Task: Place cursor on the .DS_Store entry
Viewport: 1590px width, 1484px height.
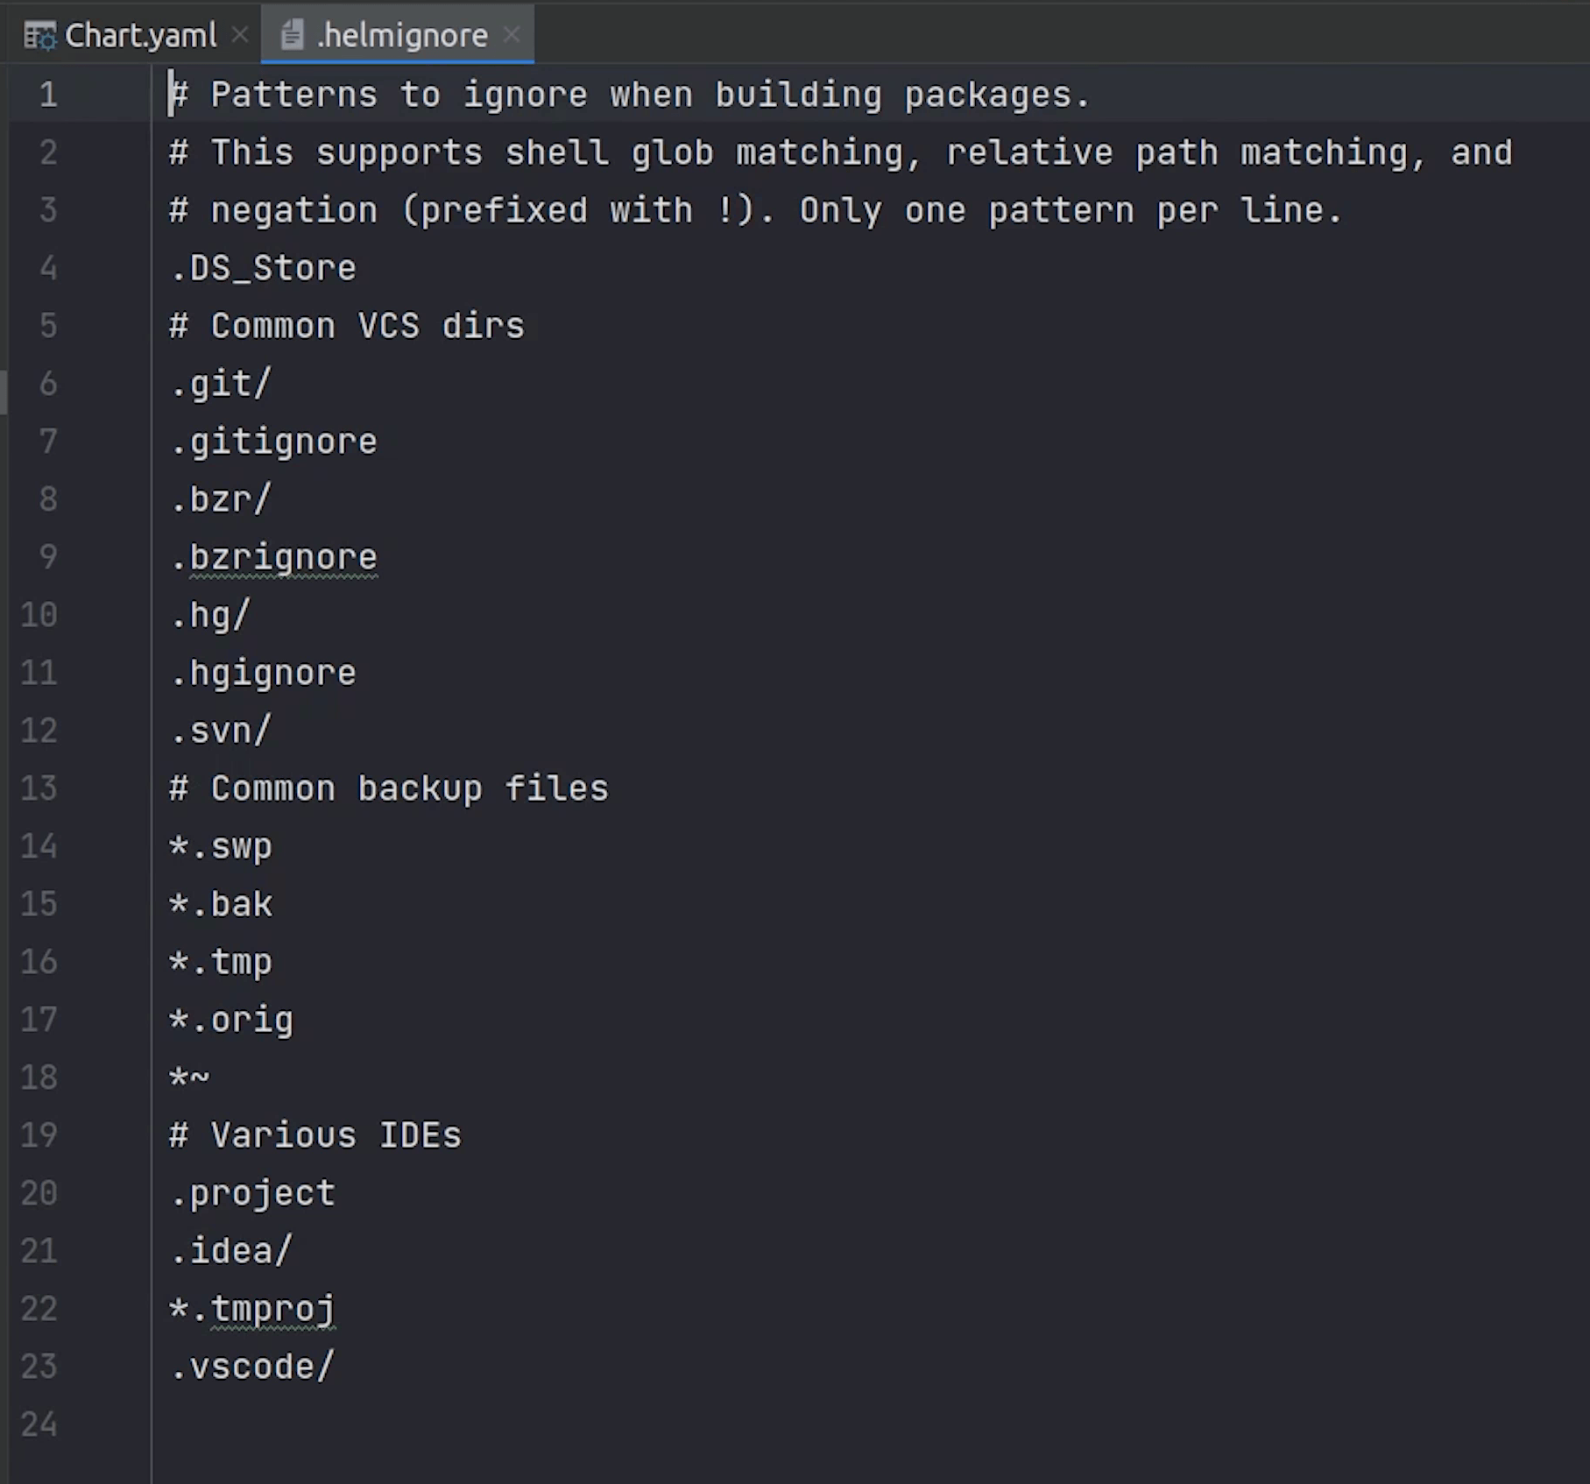Action: click(x=264, y=268)
